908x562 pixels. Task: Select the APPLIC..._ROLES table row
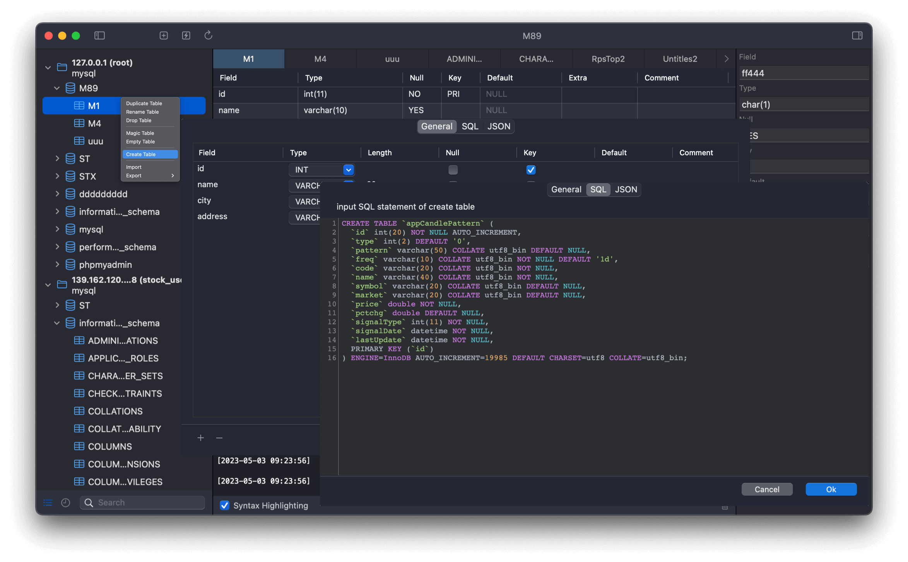[124, 358]
